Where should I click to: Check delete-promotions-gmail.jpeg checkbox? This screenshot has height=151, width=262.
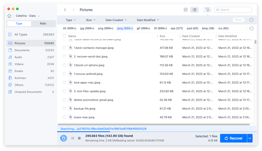click(64, 100)
